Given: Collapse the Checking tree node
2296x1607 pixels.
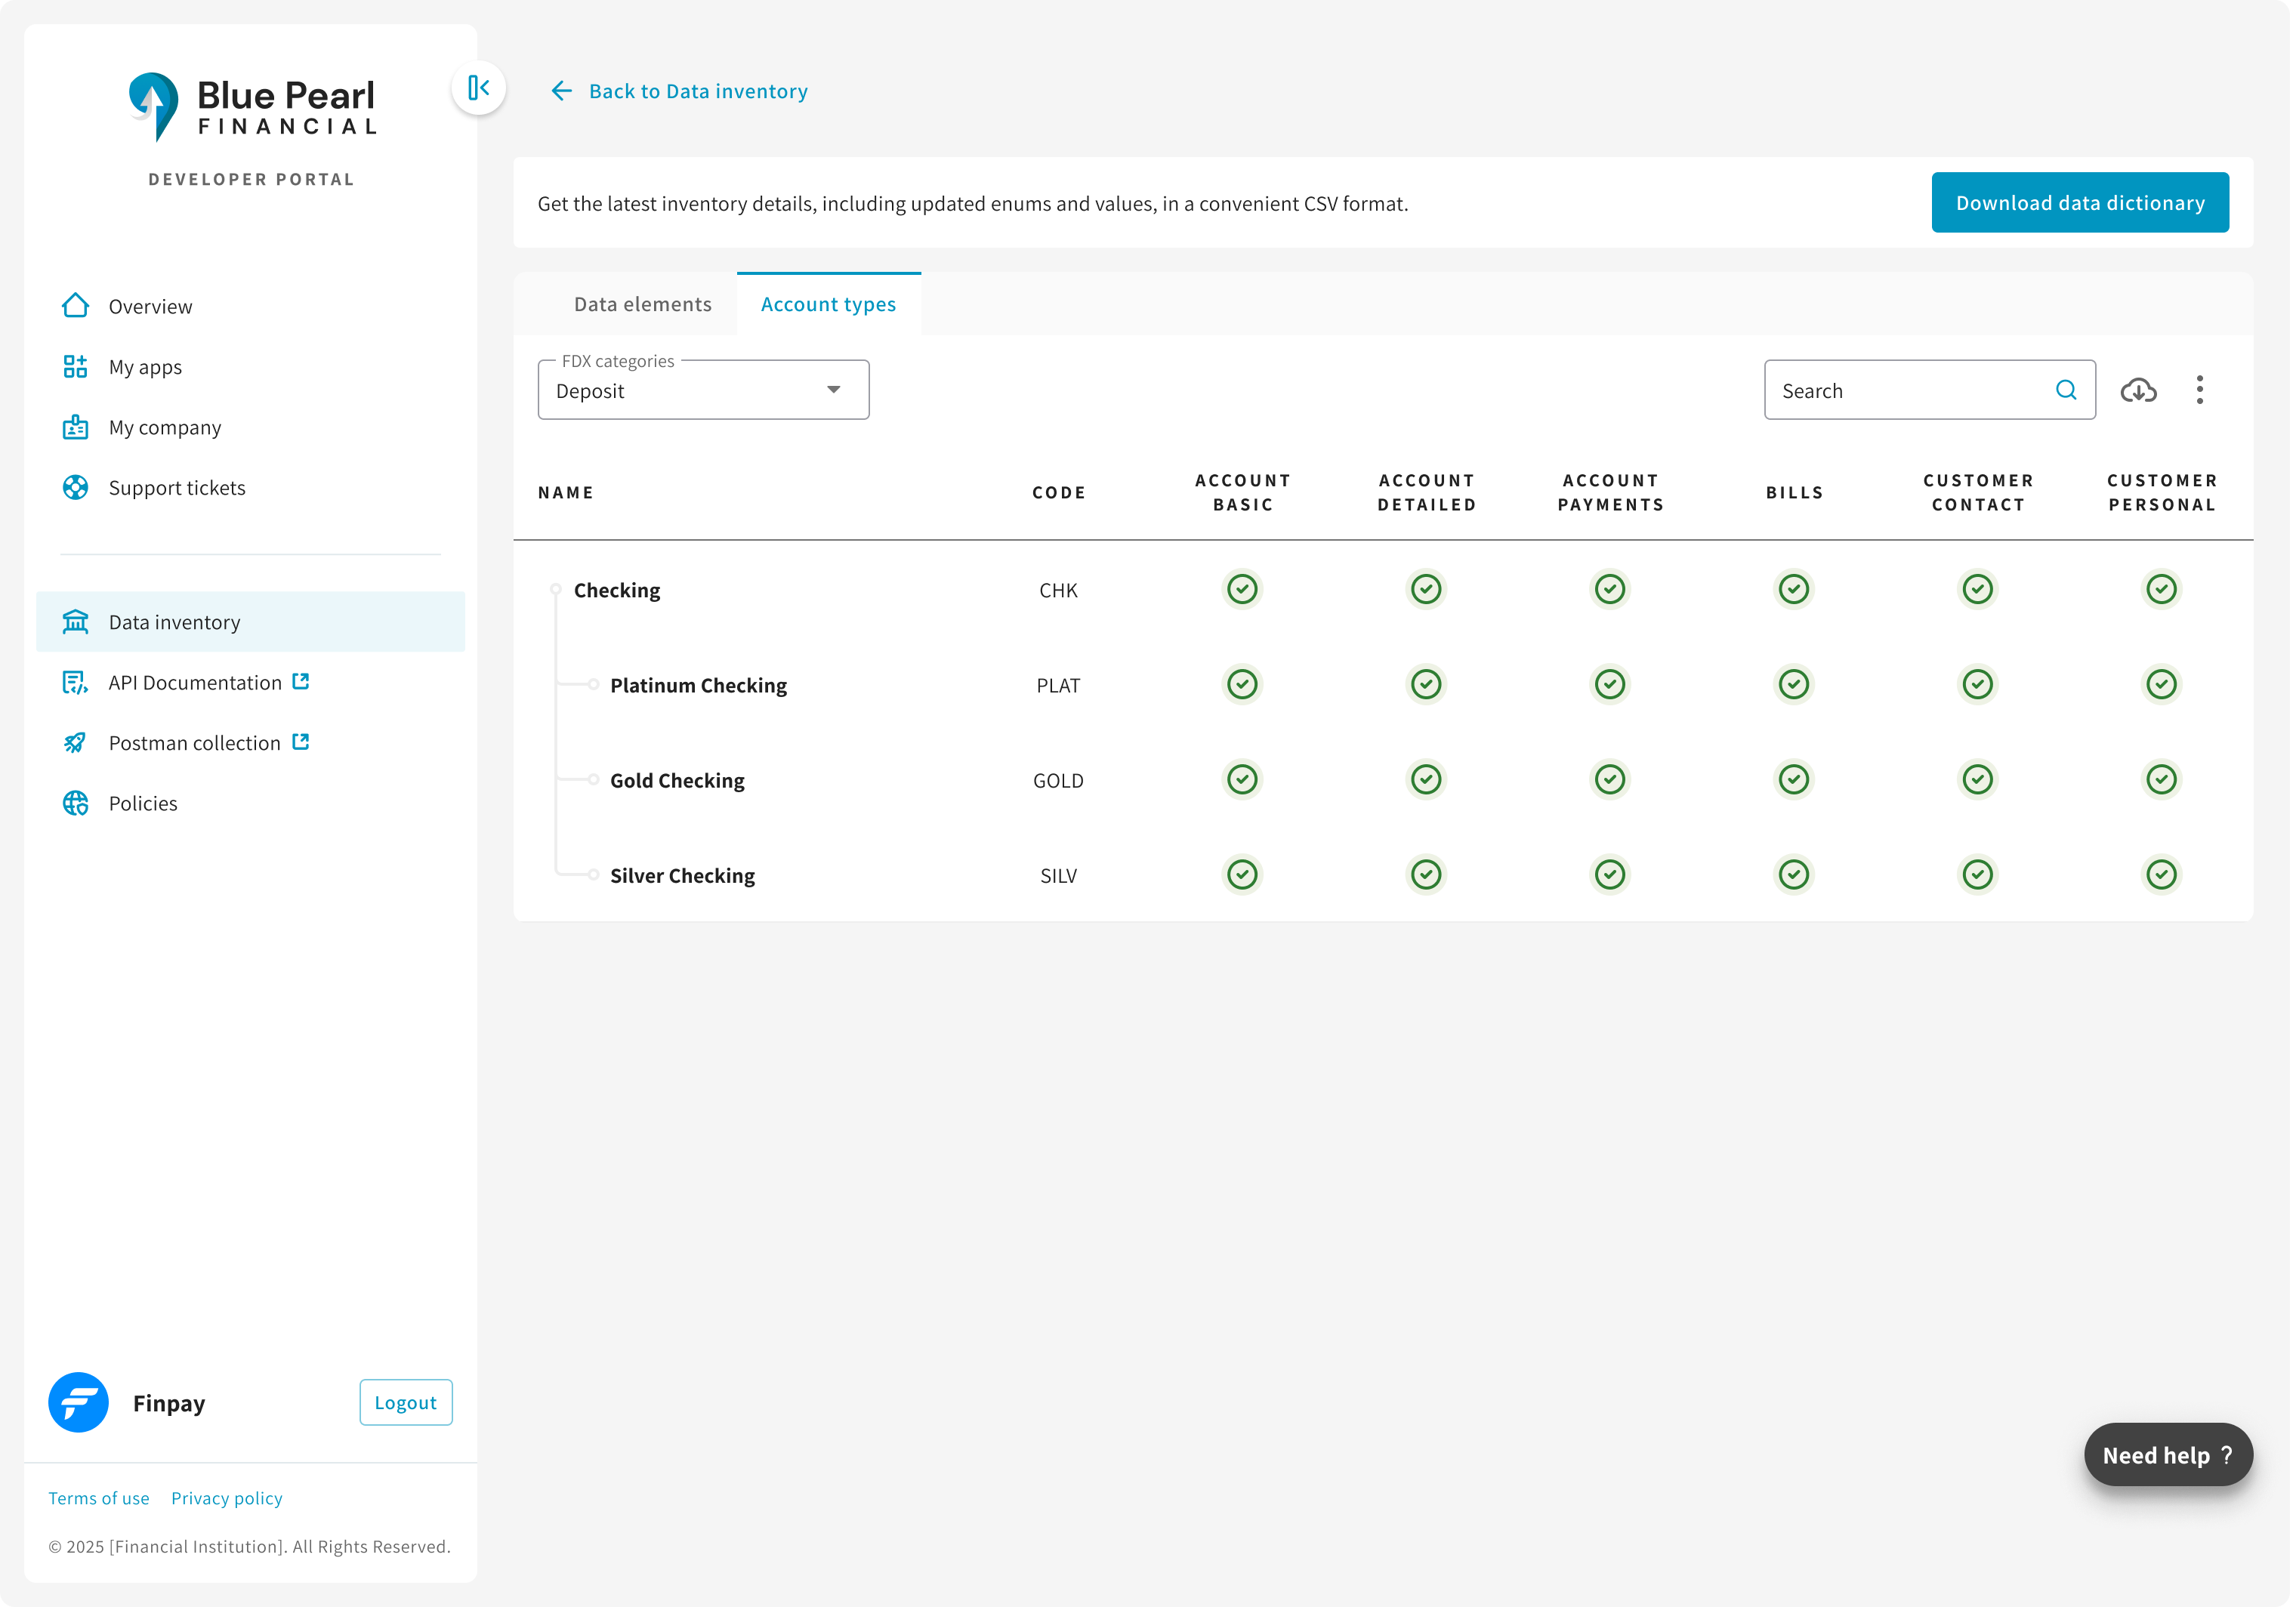Looking at the screenshot, I should coord(556,589).
